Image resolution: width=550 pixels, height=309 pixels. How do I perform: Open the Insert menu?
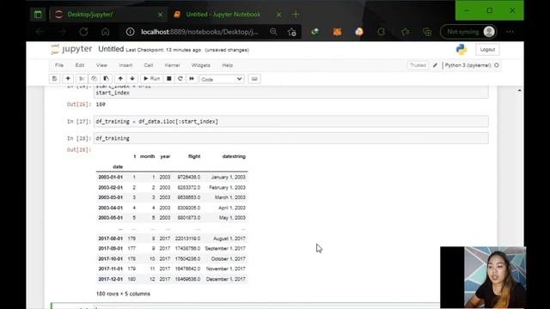coord(125,65)
